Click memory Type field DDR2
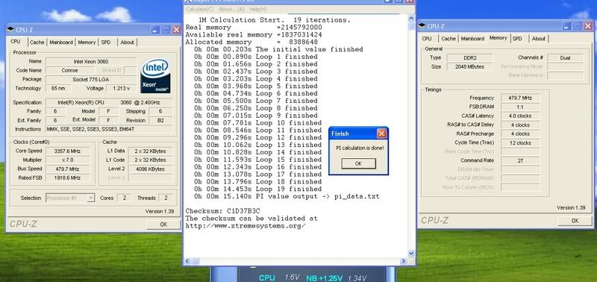The image size is (597, 282). (x=470, y=58)
